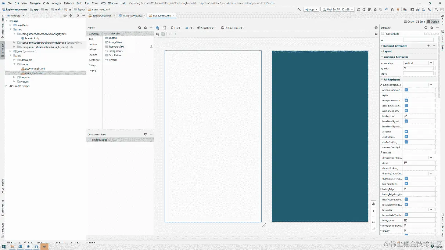Open the Default (en-us) locale dropdown
445x250 pixels.
click(x=233, y=28)
